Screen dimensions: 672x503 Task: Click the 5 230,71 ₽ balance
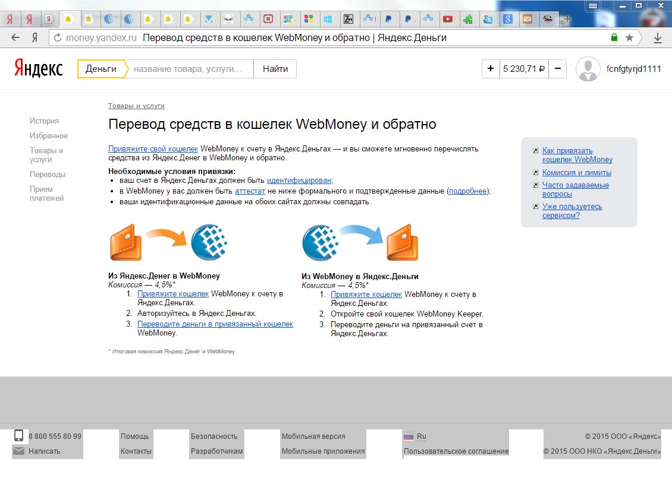click(524, 68)
